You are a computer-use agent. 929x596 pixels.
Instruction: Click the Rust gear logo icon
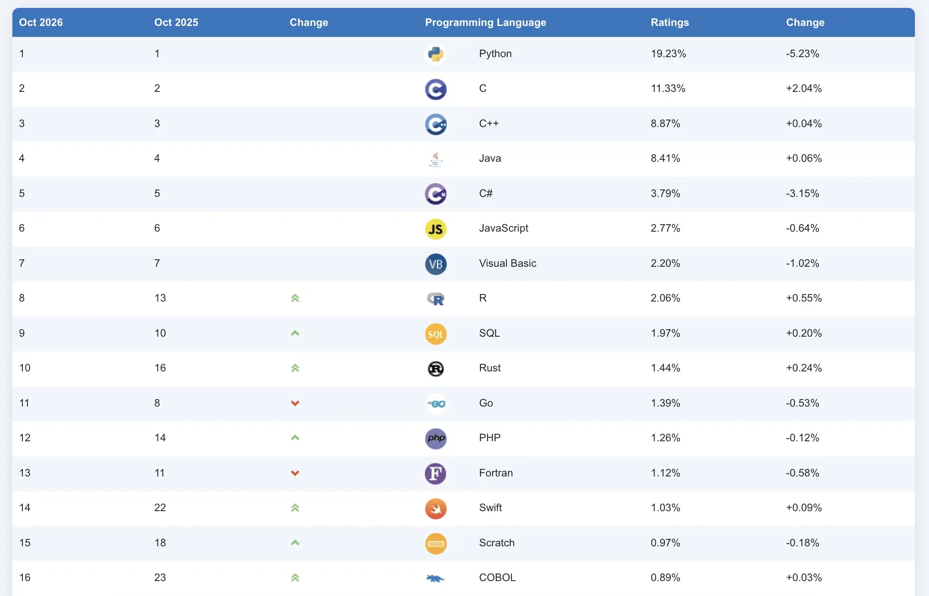(x=435, y=369)
